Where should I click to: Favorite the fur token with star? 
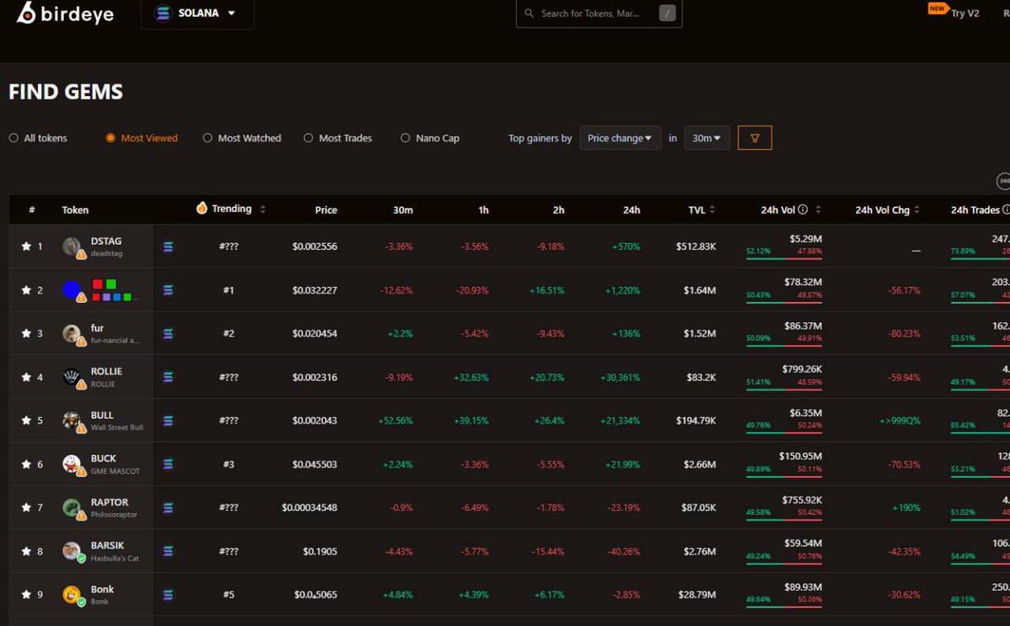tap(26, 333)
